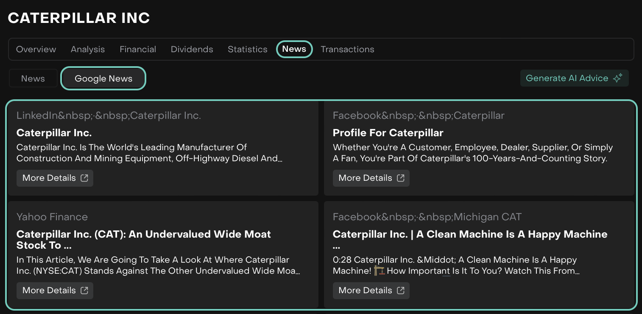Viewport: 642px width, 314px height.
Task: Click external link icon on Michigan CAT card
Action: (x=401, y=291)
